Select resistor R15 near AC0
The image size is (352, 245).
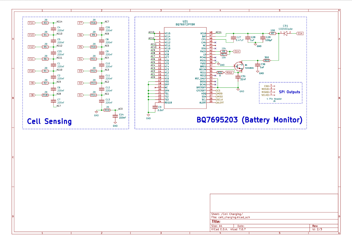(x=107, y=110)
